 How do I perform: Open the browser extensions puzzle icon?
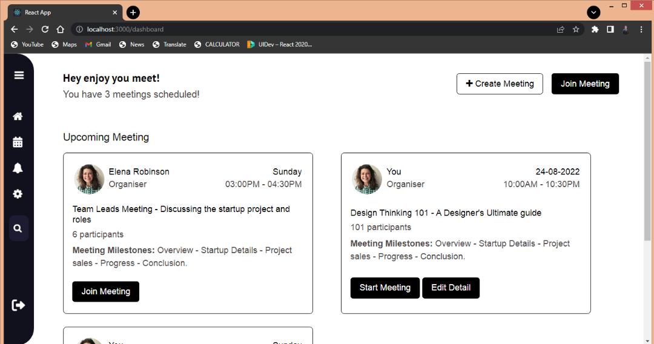point(595,29)
